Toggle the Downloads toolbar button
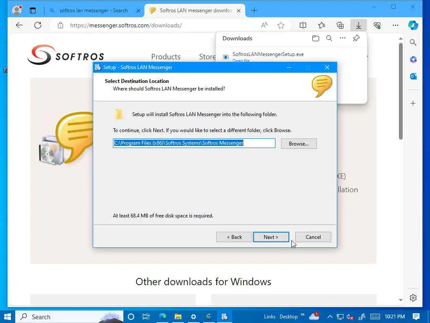The width and height of the screenshot is (430, 323). coord(359,26)
